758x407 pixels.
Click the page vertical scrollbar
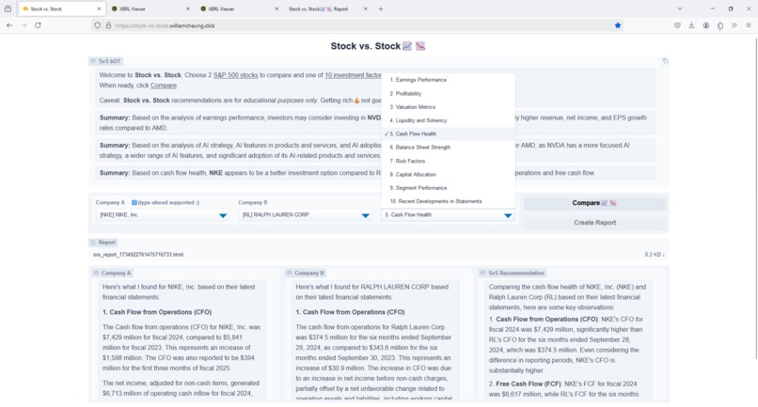pos(755,198)
